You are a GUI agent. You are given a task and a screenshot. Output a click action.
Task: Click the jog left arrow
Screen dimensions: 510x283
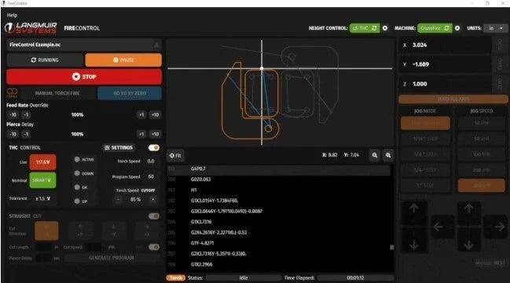(438, 227)
